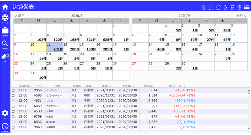Click the refresh icon in header toolbar
Image resolution: width=251 pixels, height=135 pixels.
tap(232, 7)
